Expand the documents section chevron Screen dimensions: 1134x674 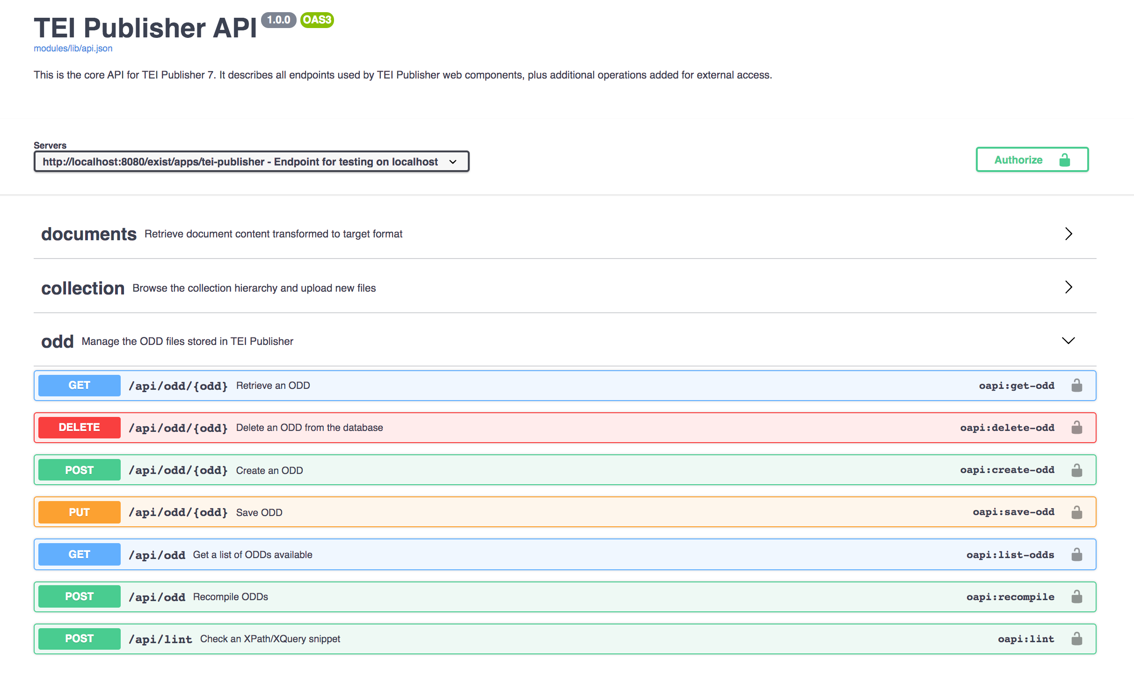pyautogui.click(x=1069, y=234)
